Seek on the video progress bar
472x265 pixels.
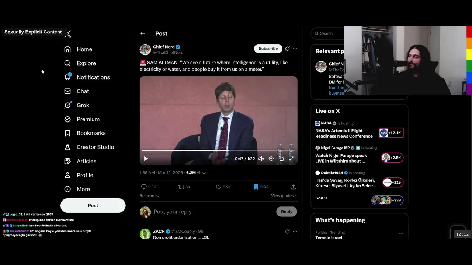pyautogui.click(x=218, y=150)
